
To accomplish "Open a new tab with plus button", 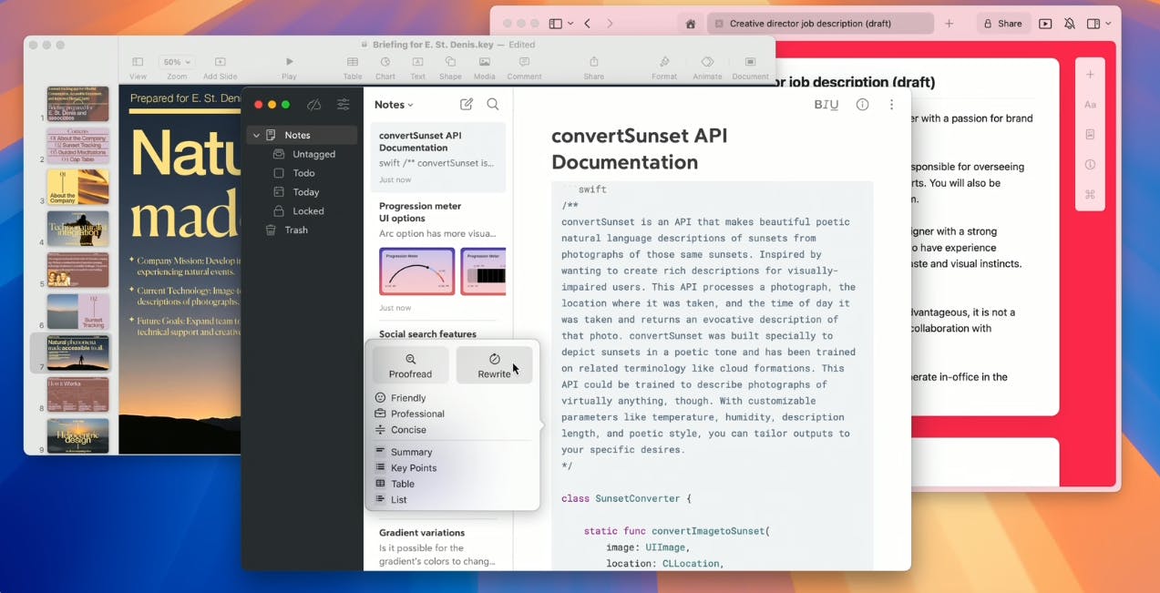I will tap(949, 24).
